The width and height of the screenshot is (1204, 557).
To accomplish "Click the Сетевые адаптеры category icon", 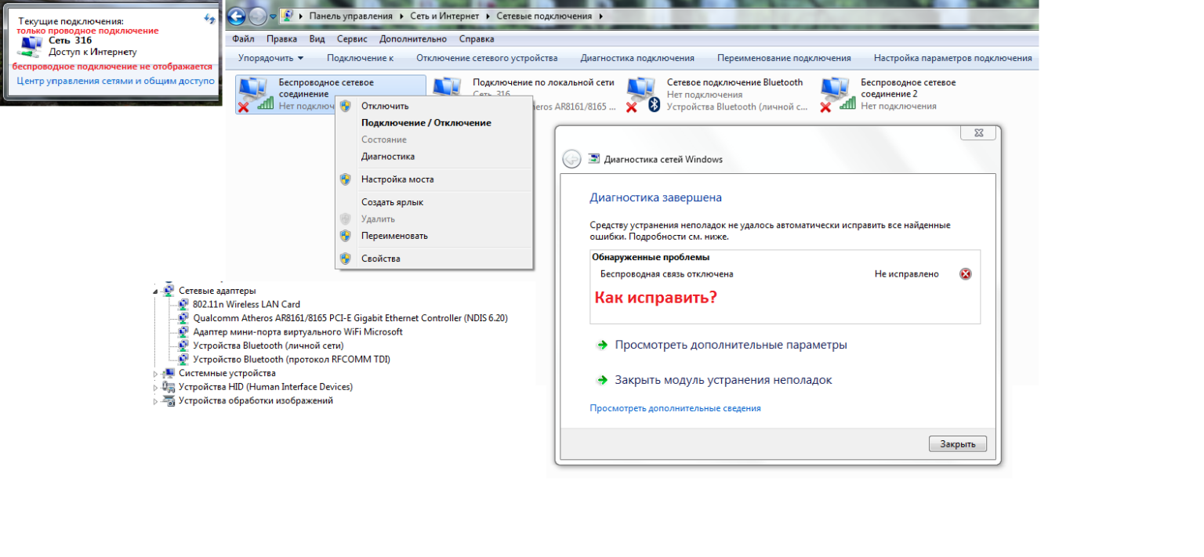I will pyautogui.click(x=169, y=291).
